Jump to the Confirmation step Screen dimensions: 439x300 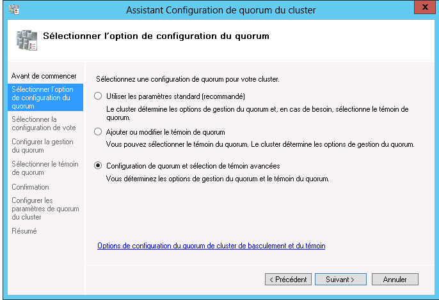click(30, 187)
